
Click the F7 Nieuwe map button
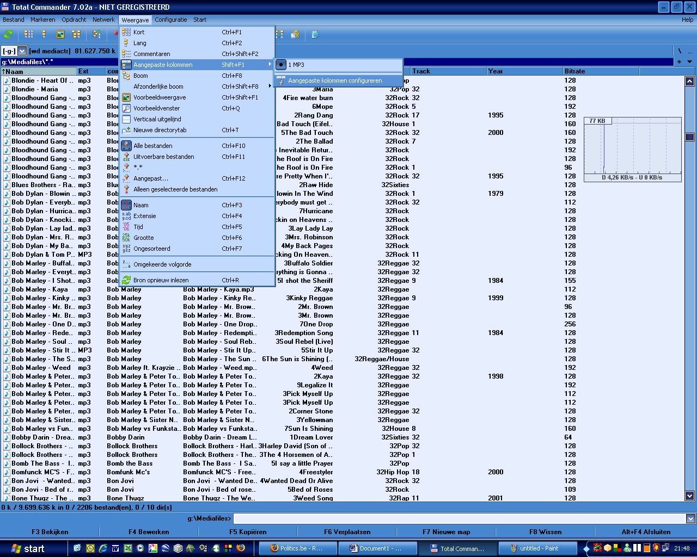446,532
